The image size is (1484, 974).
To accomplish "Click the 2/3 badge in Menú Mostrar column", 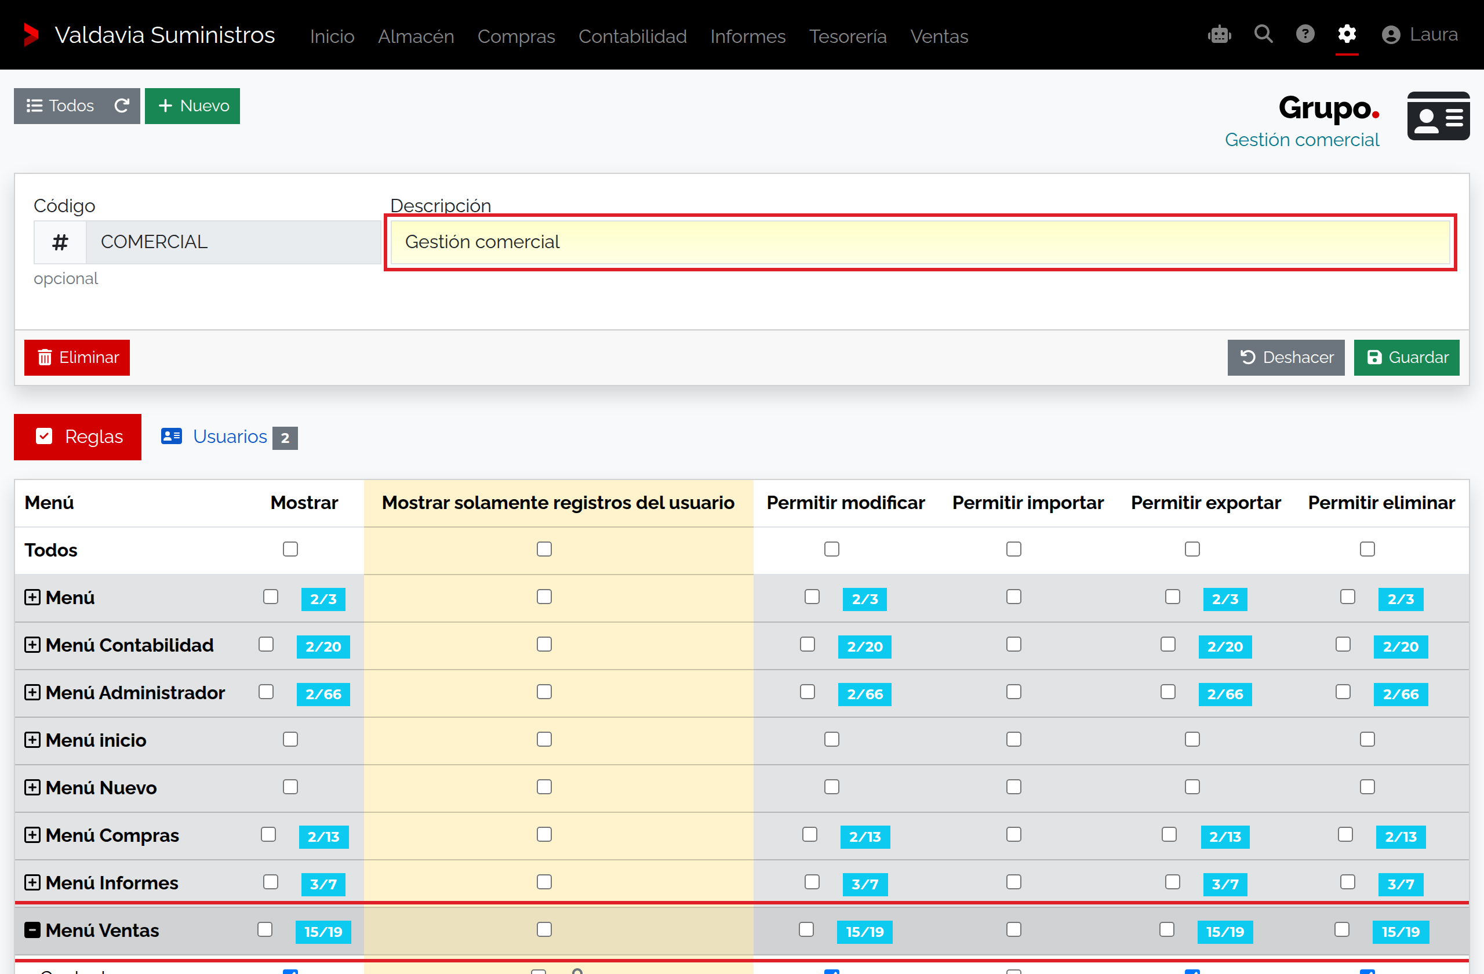I will (323, 599).
